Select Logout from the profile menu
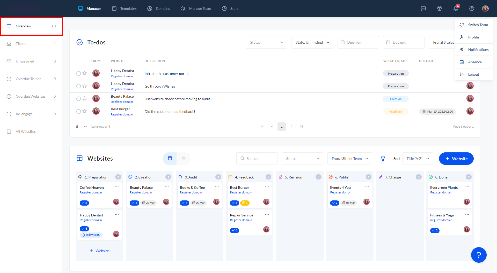Image resolution: width=497 pixels, height=273 pixels. coord(473,74)
